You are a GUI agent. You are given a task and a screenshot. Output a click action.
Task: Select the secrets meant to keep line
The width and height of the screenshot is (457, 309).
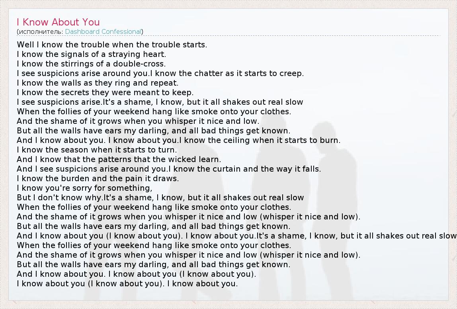pos(105,92)
